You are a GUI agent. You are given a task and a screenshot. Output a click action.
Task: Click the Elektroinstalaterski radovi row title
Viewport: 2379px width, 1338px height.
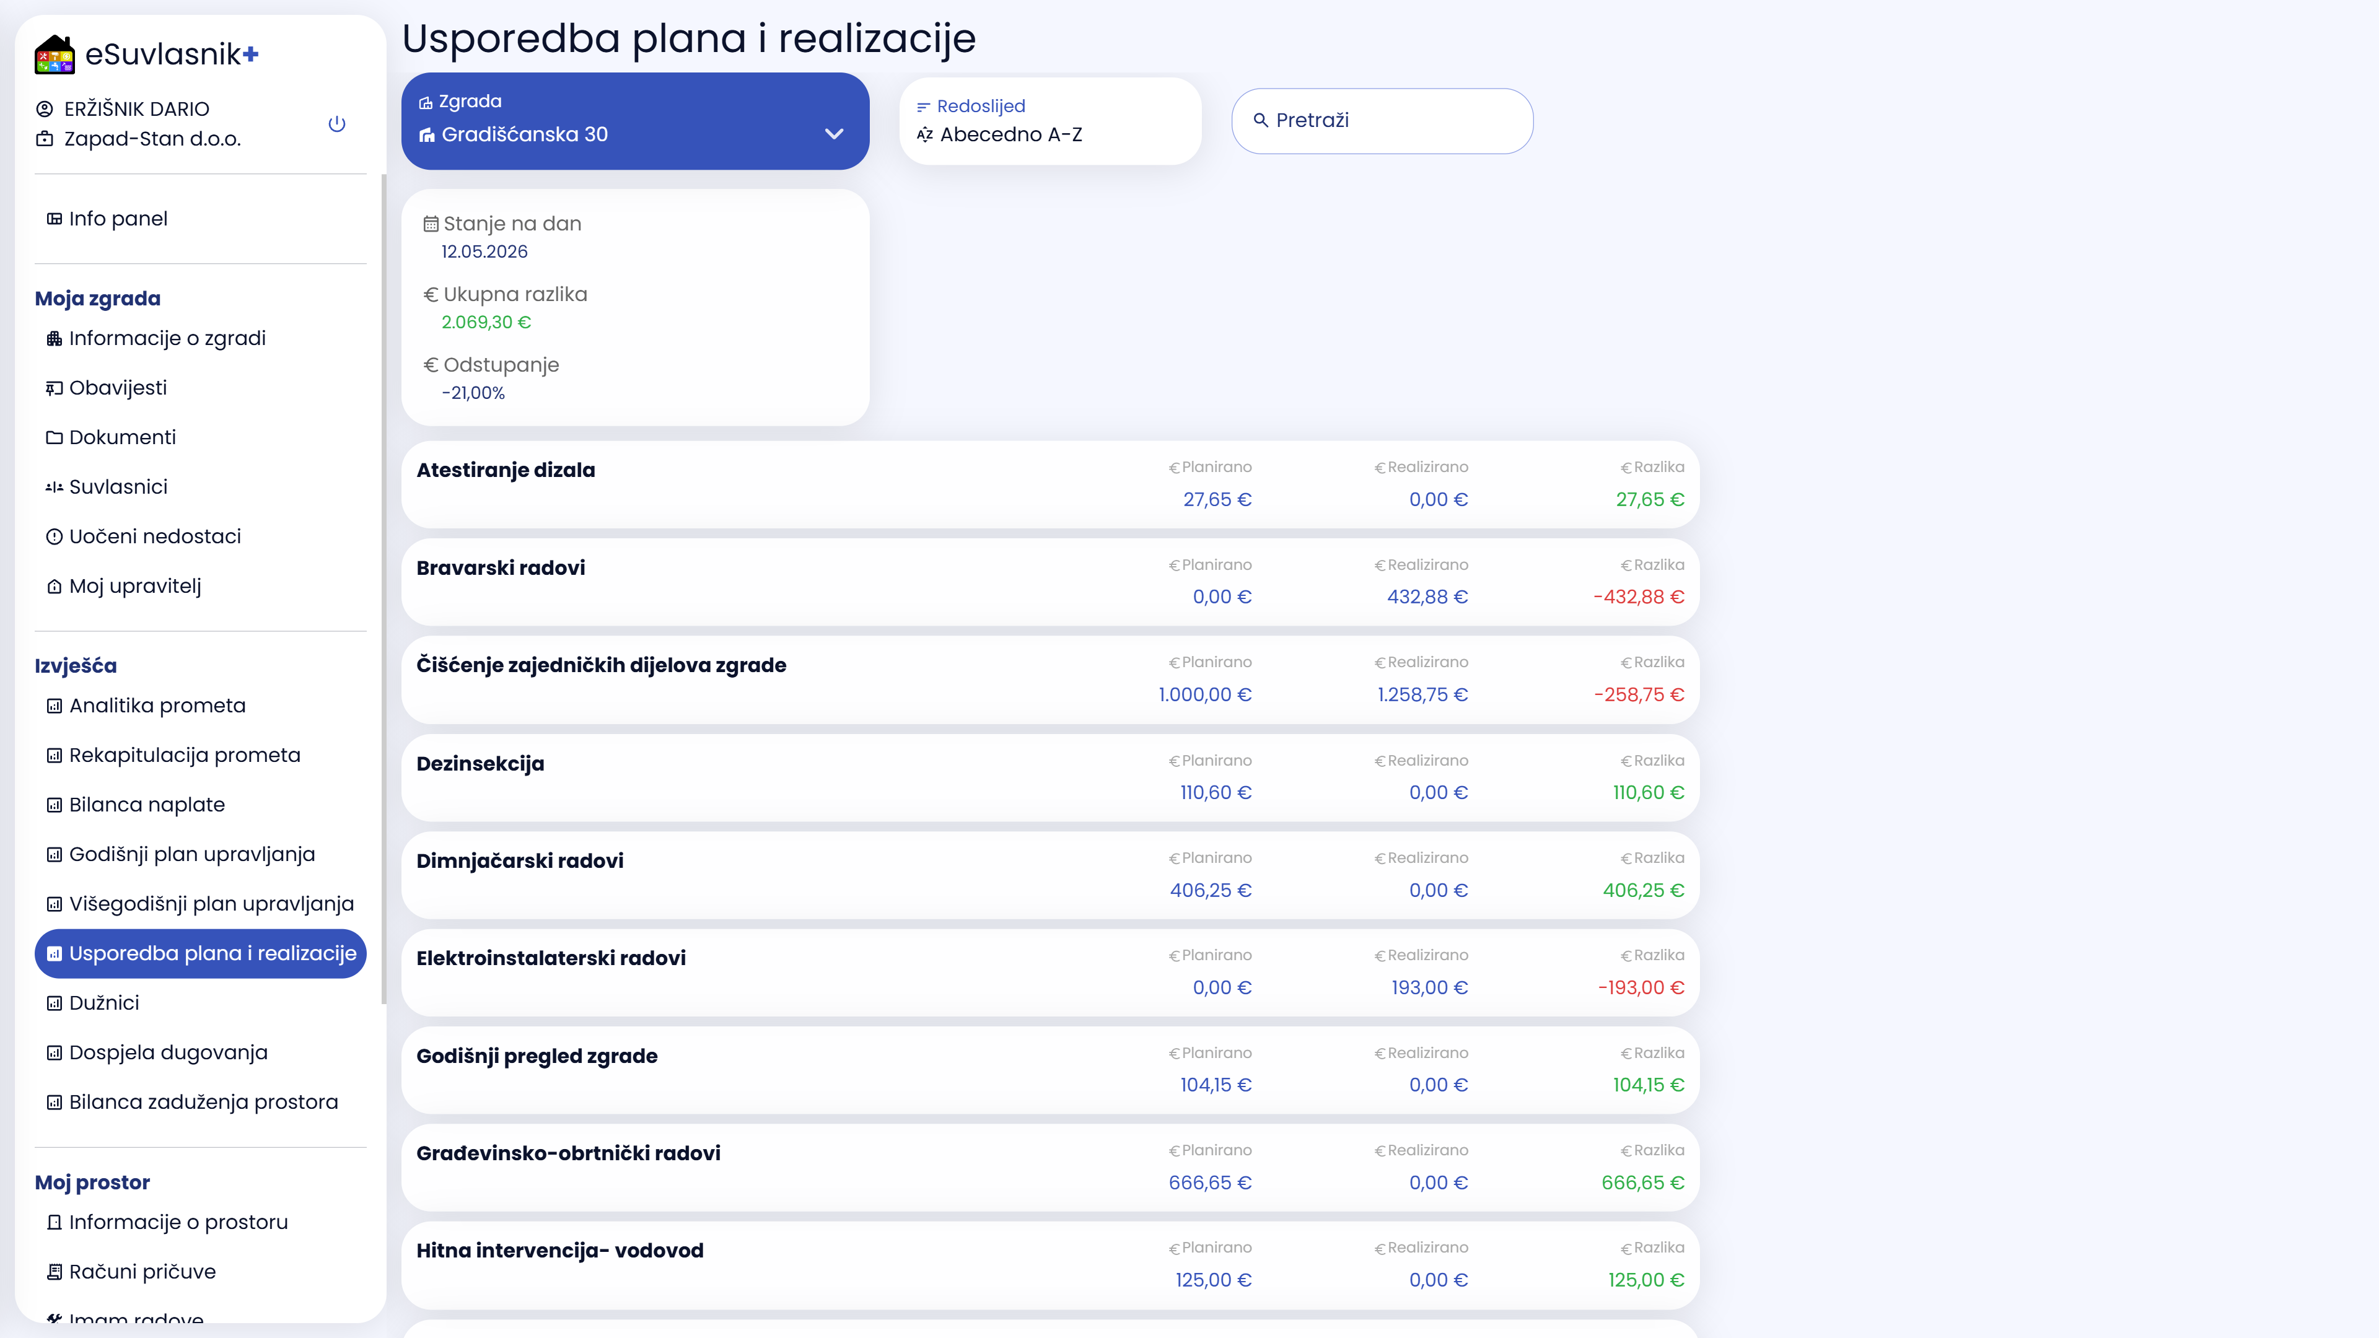[551, 958]
